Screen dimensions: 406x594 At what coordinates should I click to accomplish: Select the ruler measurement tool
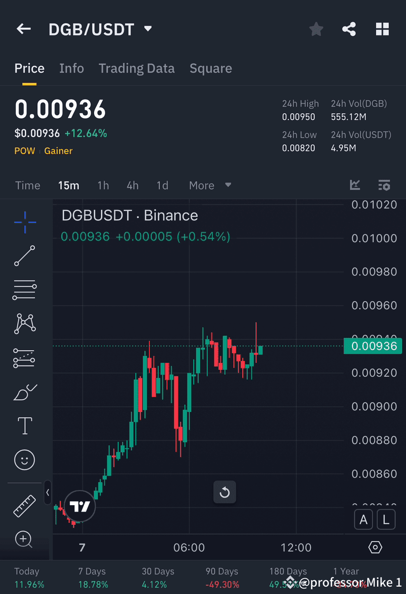[25, 505]
